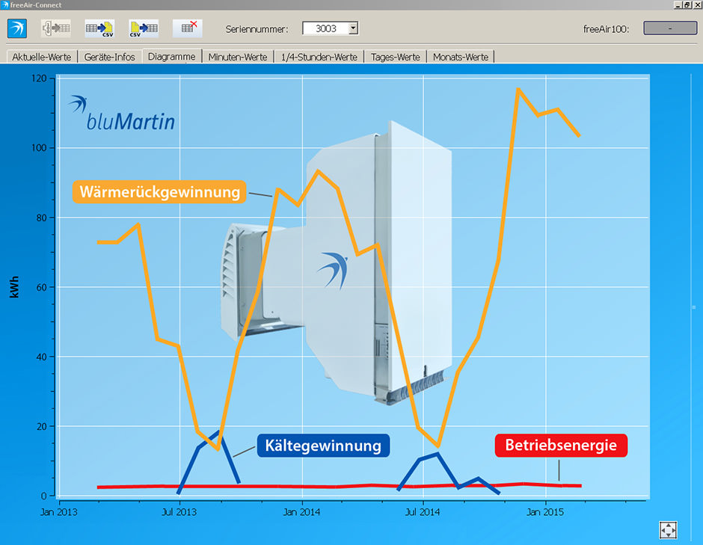Screen dimensions: 703x545
Task: Click the freeAir-Connect title bar app icon
Action: 4,4
